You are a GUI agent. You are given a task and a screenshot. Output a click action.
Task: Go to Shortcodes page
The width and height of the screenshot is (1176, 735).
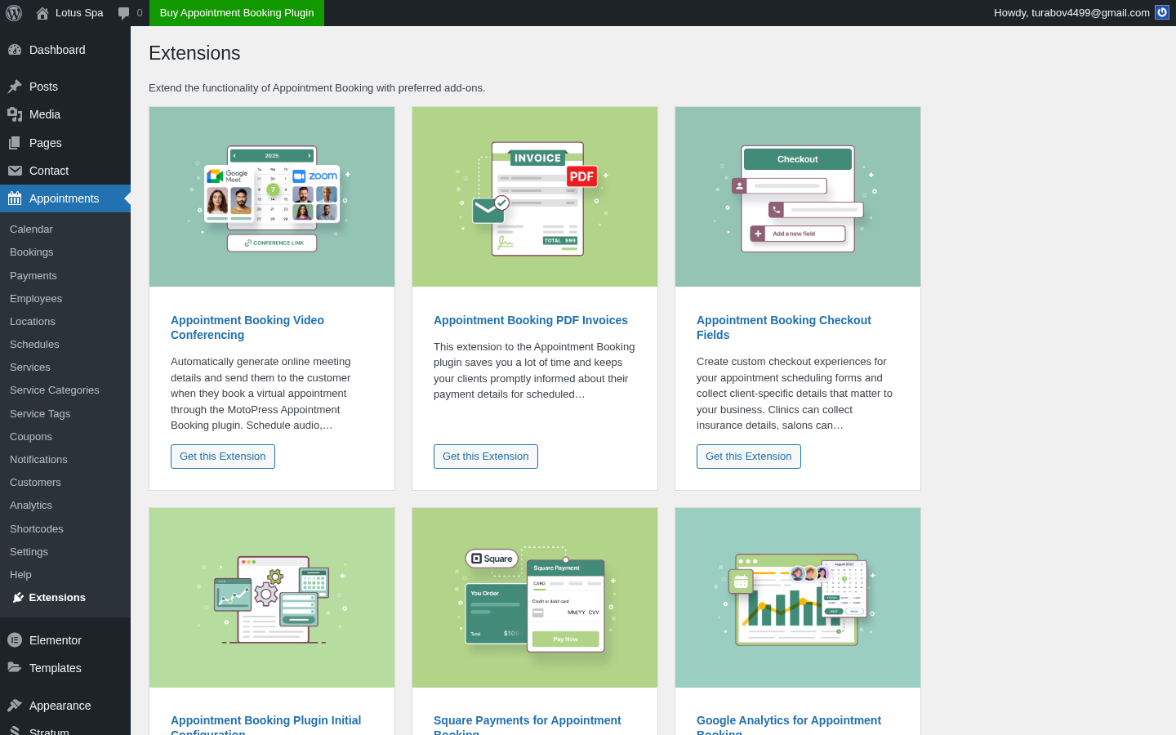37,529
